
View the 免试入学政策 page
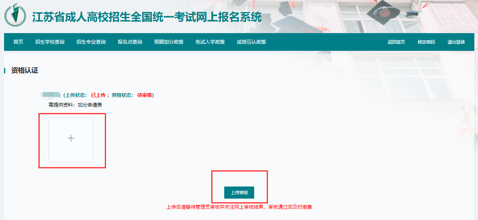click(210, 42)
